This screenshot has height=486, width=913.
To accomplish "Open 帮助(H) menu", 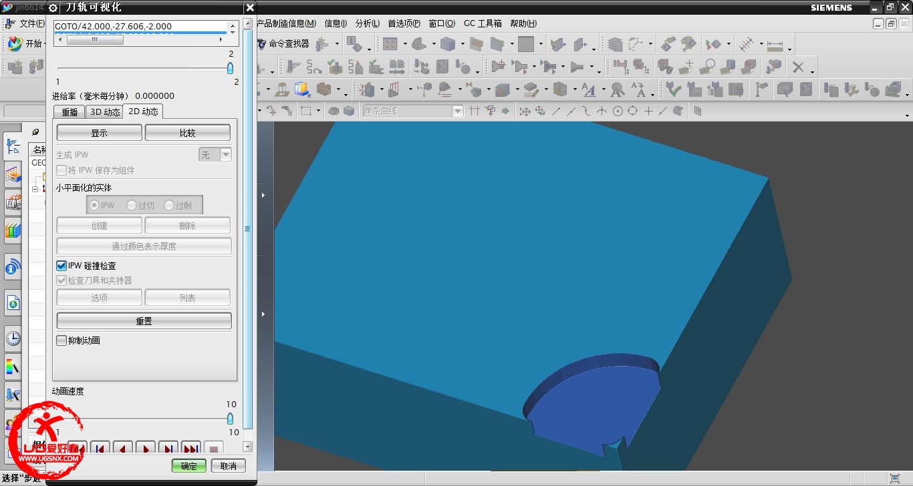I will (x=523, y=23).
